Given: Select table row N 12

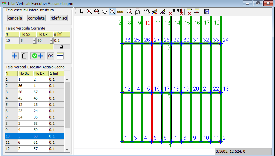Looking at the screenshot, I should [x=35, y=149].
